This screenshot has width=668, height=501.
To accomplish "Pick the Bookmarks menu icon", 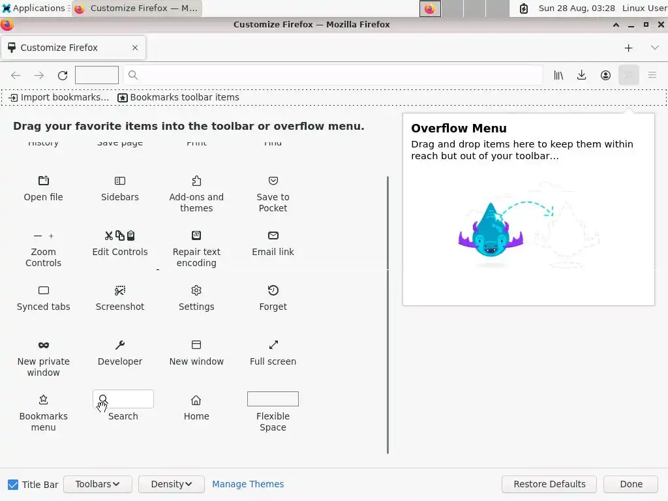I will click(x=44, y=400).
